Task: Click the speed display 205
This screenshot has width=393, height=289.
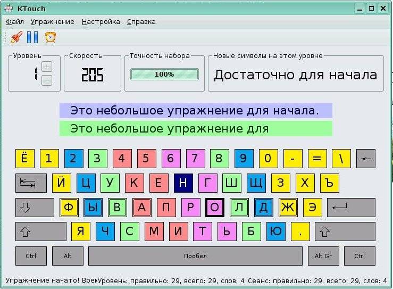Action: coord(92,75)
